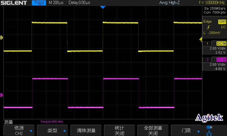
Task: Click the Trig'd status indicator
Action: pos(39,3)
